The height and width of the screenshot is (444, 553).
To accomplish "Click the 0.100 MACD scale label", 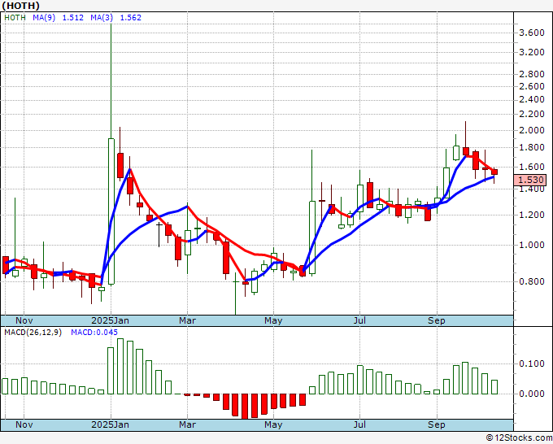I will 531,363.
